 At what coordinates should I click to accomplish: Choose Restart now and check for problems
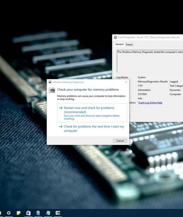click(92, 113)
